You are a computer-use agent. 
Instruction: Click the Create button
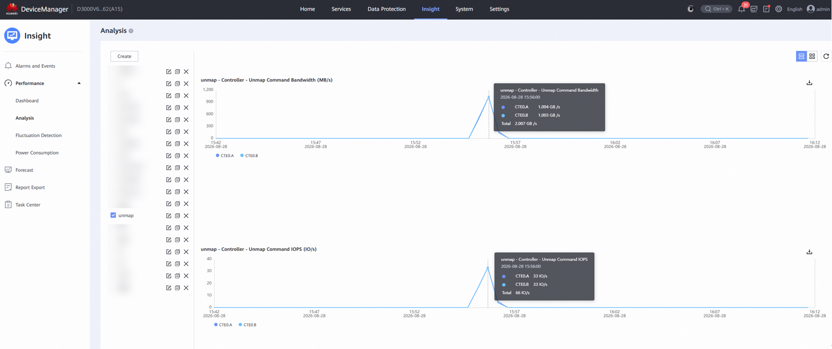click(x=125, y=56)
